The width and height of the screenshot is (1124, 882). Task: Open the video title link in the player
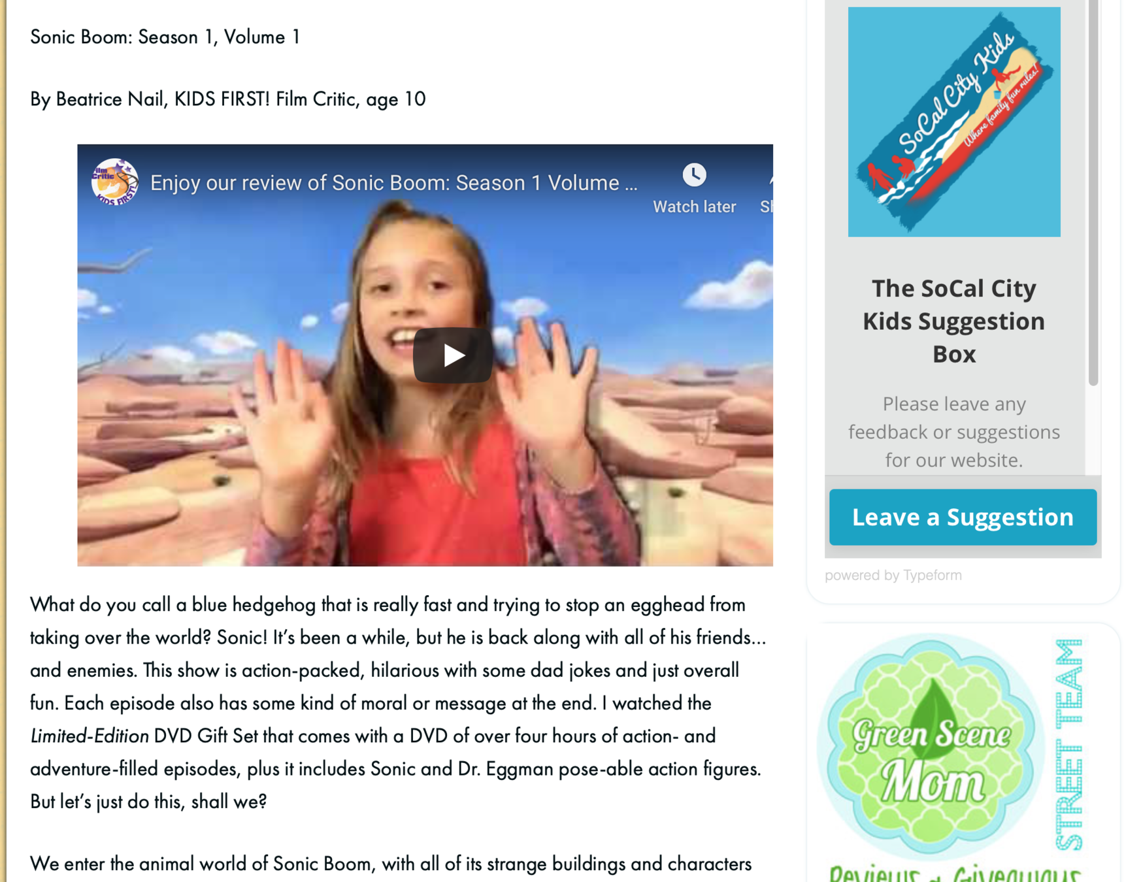pos(393,183)
